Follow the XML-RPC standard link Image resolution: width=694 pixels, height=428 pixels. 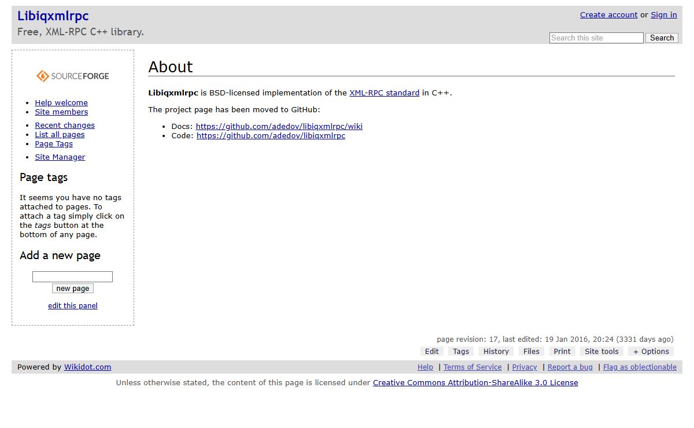[x=384, y=93]
